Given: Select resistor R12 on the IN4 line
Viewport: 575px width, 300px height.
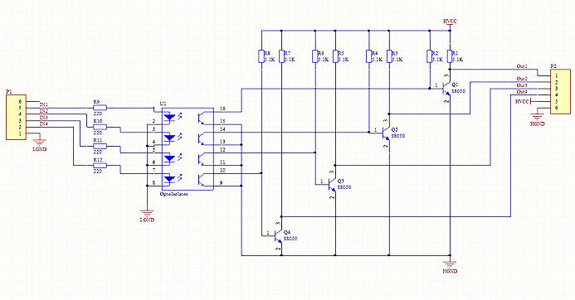Looking at the screenshot, I should pyautogui.click(x=100, y=166).
